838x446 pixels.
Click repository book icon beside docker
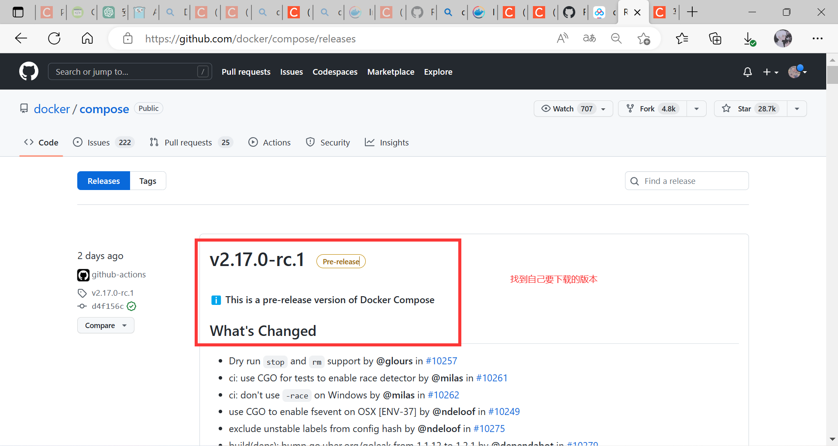(x=24, y=108)
